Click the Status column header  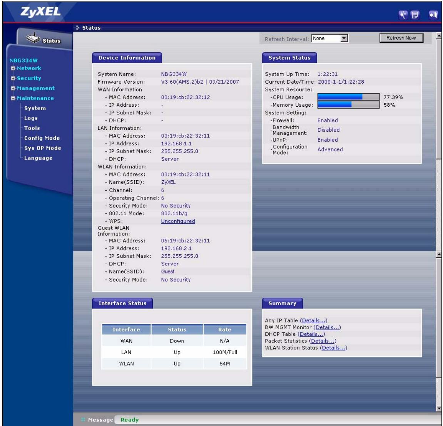point(177,329)
